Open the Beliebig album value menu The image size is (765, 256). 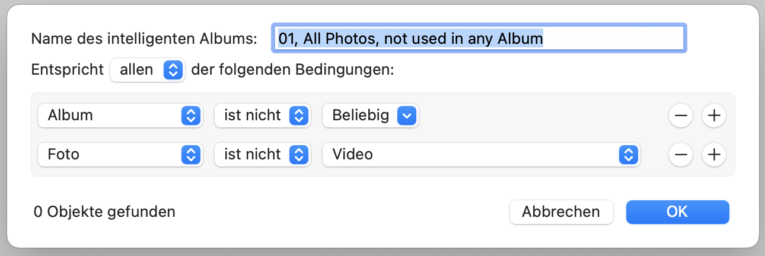(370, 116)
